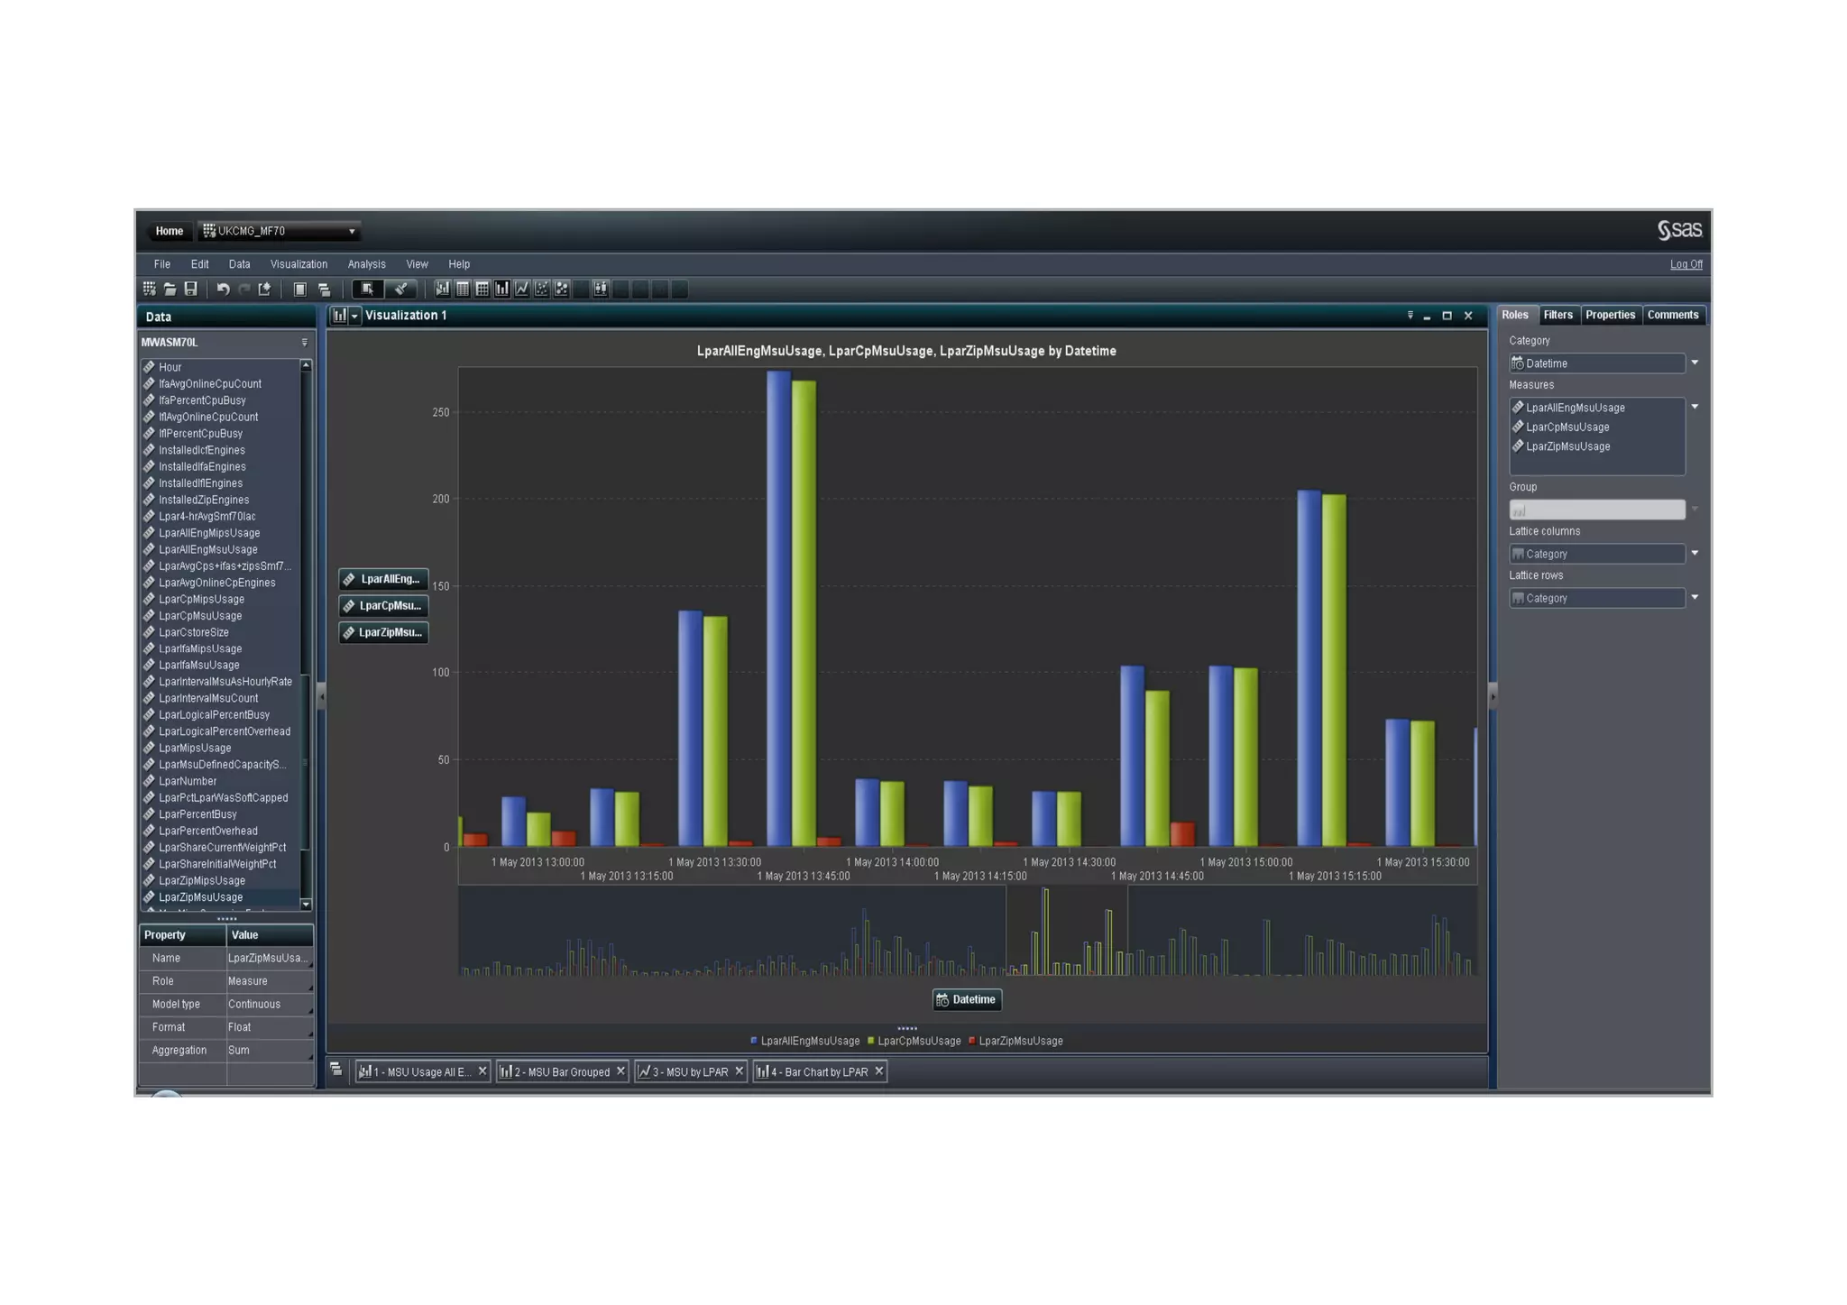Open the Category Datetime dropdown arrow
The height and width of the screenshot is (1305, 1847).
tap(1695, 363)
